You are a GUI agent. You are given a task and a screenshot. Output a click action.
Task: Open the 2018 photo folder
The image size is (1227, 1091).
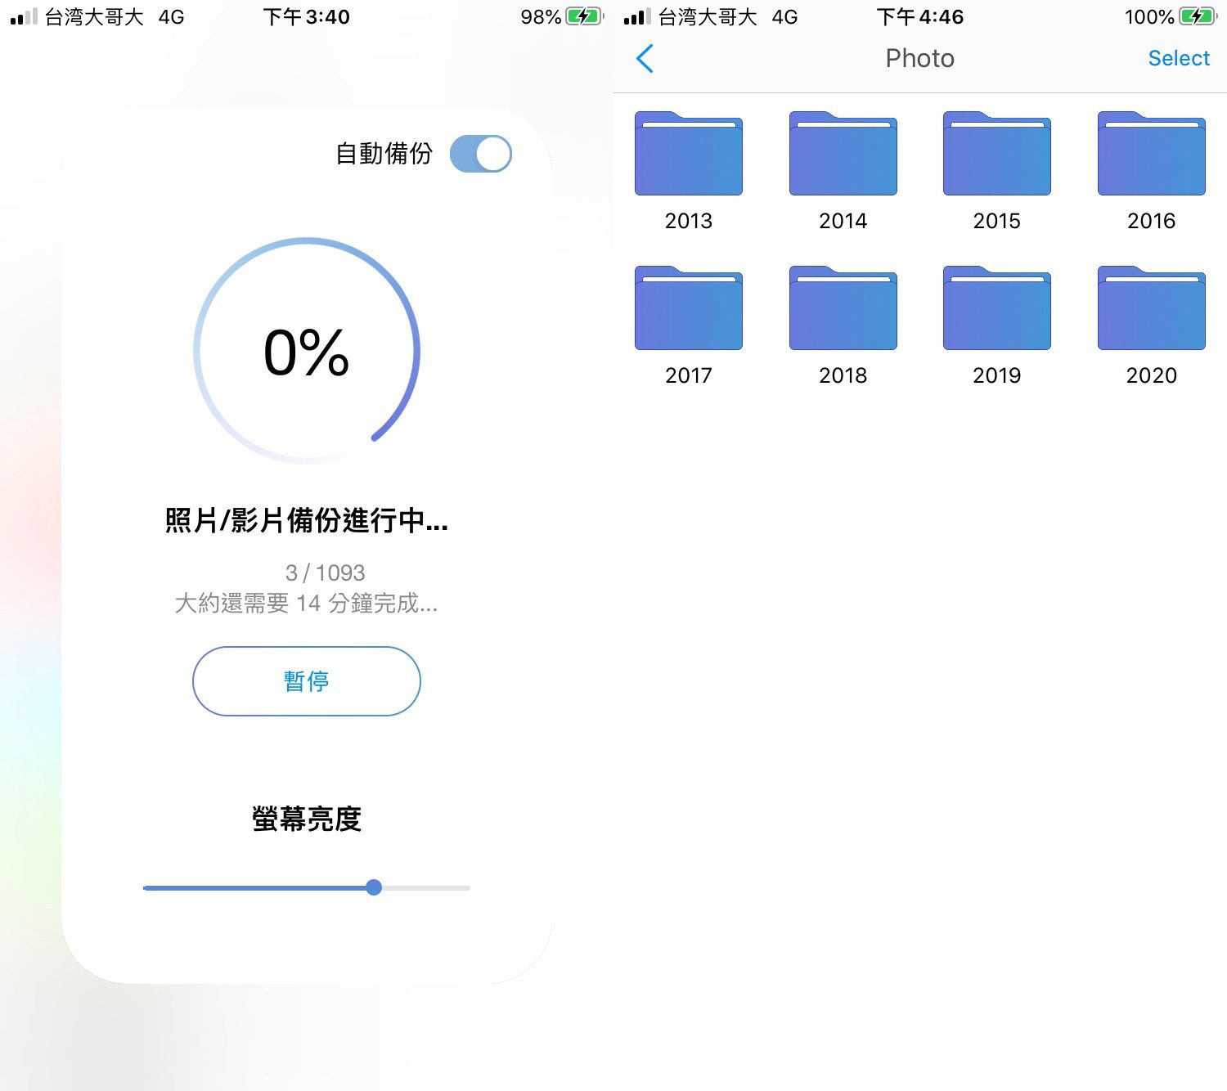(x=842, y=308)
